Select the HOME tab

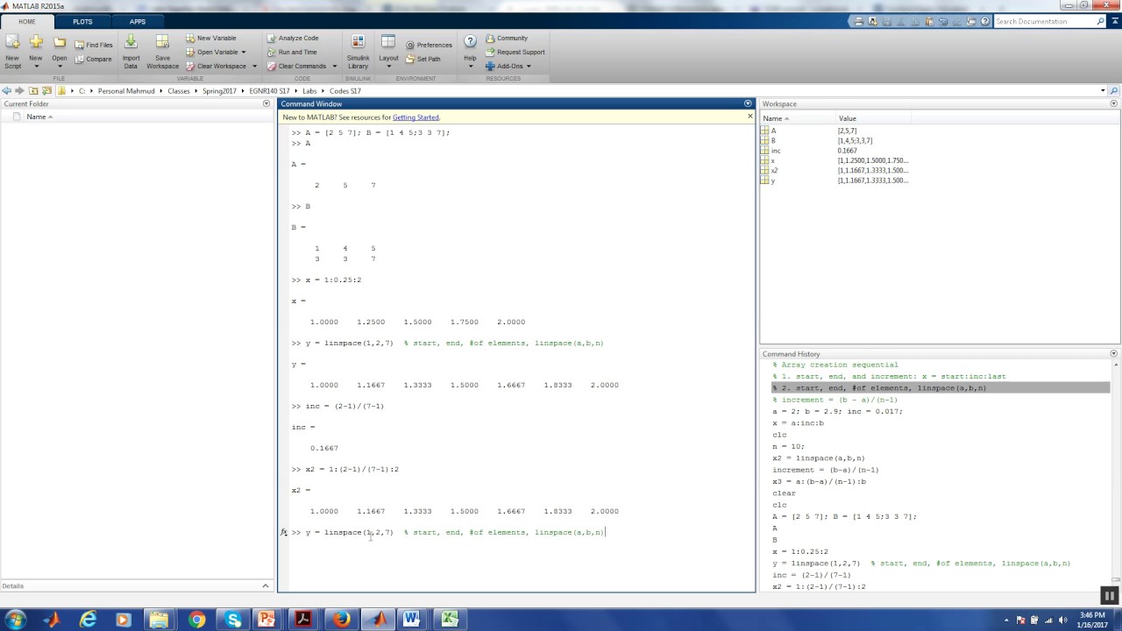pos(27,21)
